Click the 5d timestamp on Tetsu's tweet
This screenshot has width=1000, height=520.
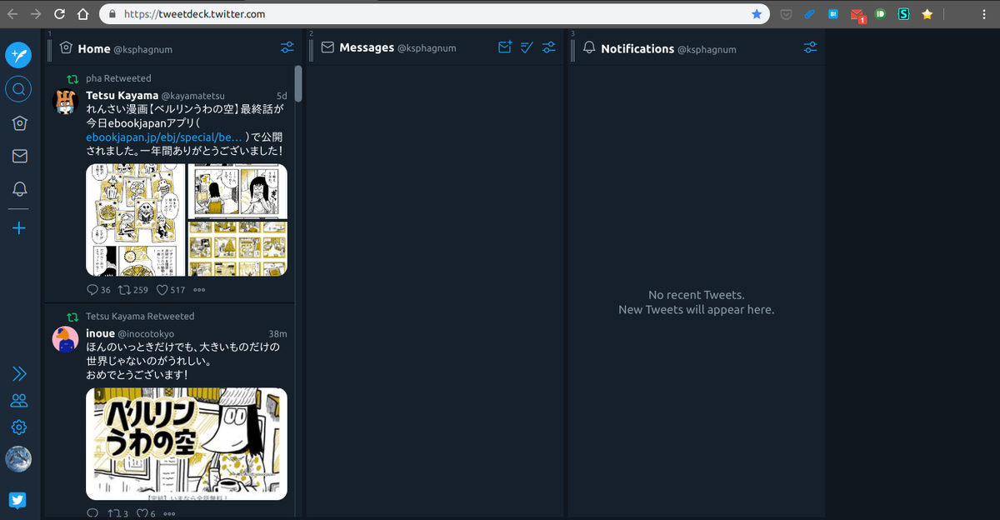(x=282, y=96)
